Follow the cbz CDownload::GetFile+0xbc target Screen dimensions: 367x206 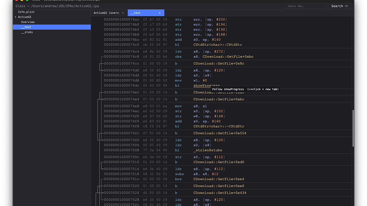coord(228,57)
